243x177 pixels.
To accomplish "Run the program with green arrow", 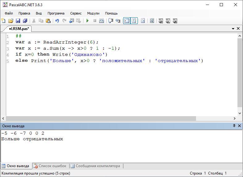I will point(87,21).
